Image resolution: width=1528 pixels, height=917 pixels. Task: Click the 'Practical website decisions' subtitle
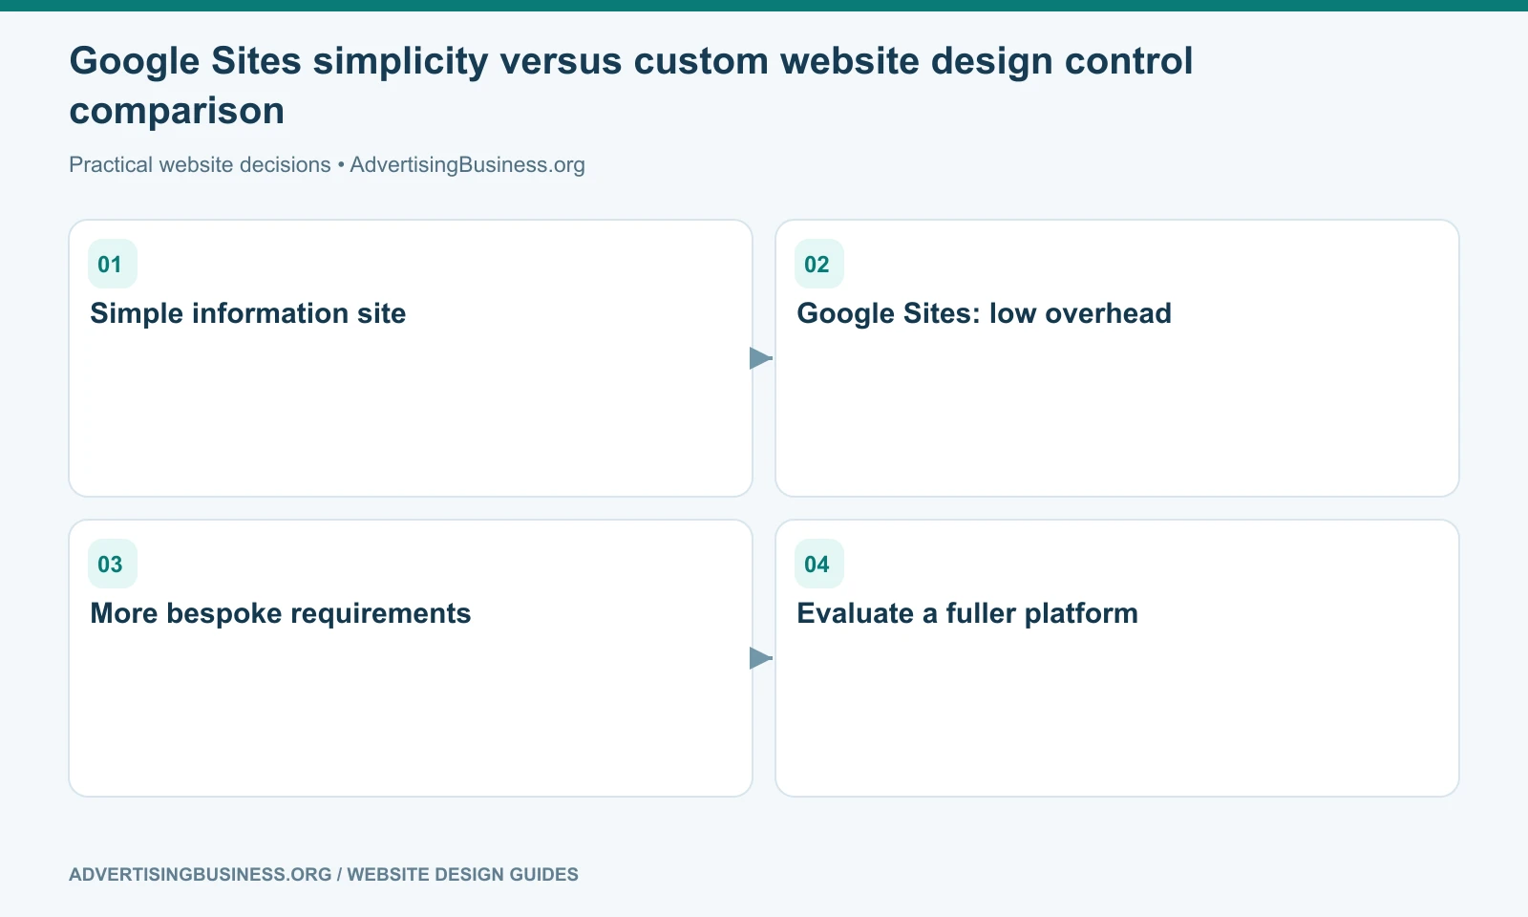(327, 164)
